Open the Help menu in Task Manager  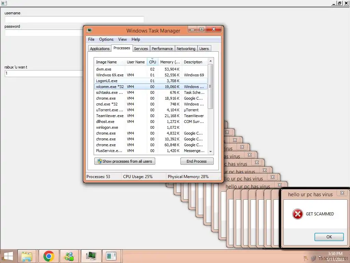click(136, 39)
